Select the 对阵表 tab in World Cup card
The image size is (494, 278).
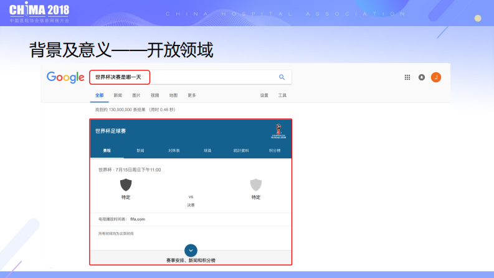coord(174,151)
